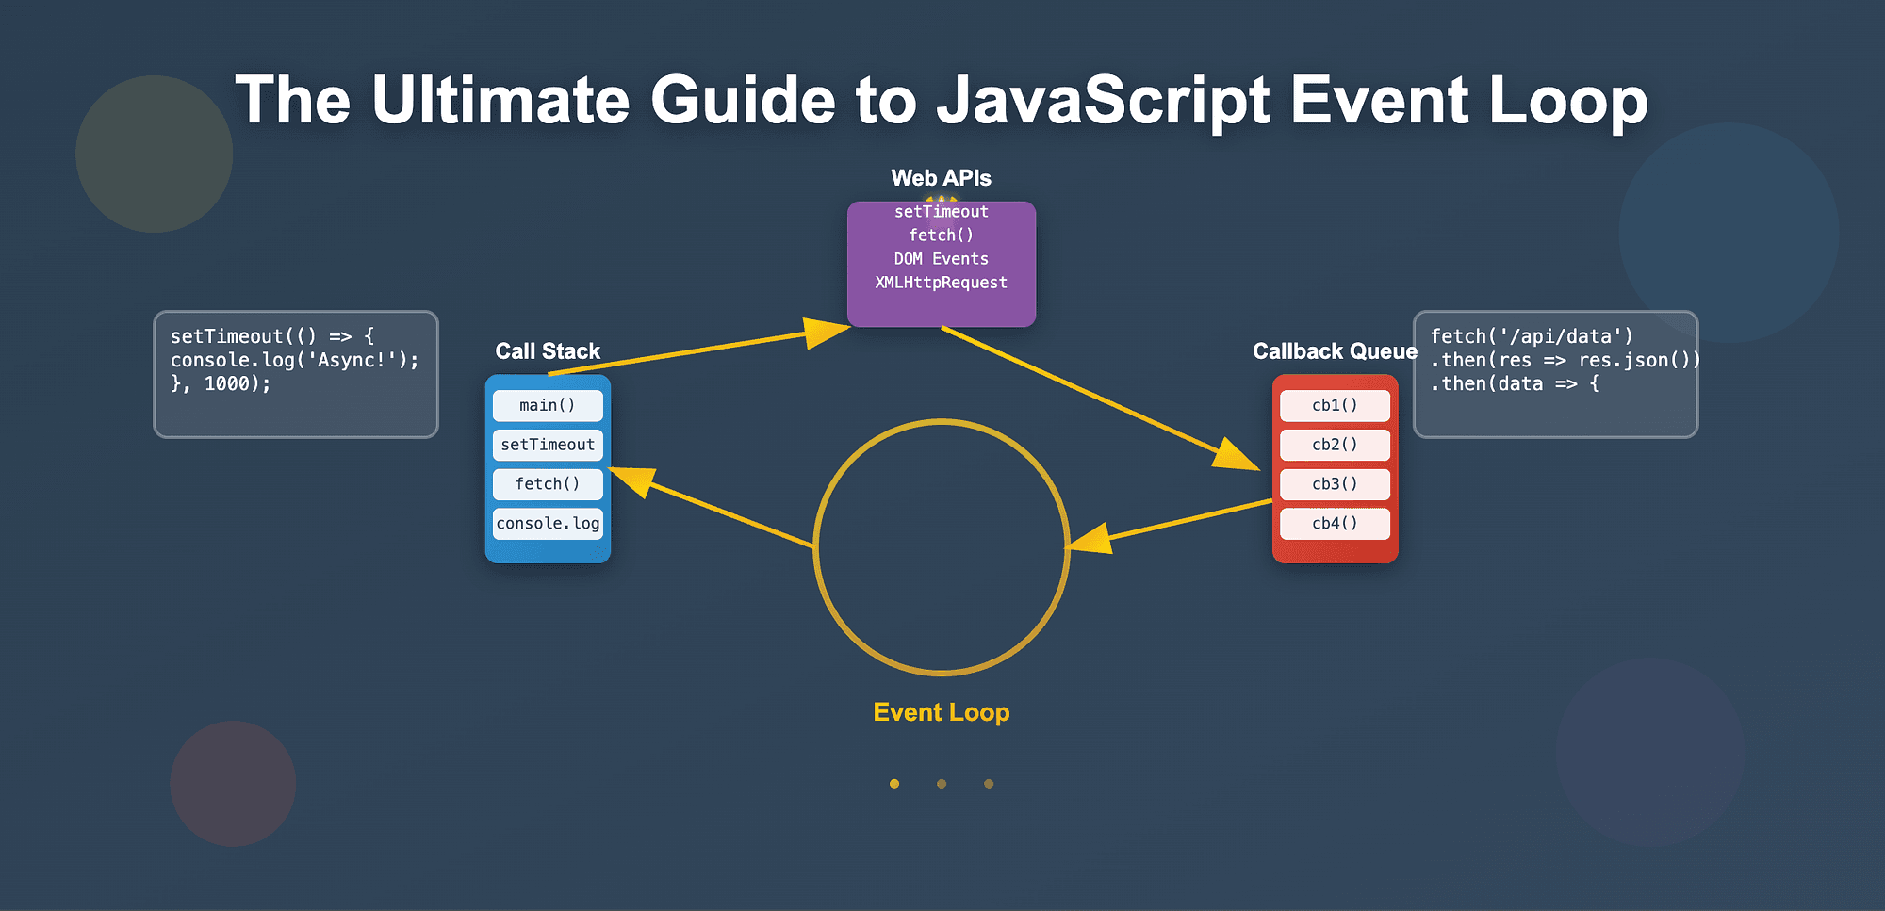Toggle cb1() in the Callback Queue
Screen dimensions: 1885x911
coord(1335,405)
